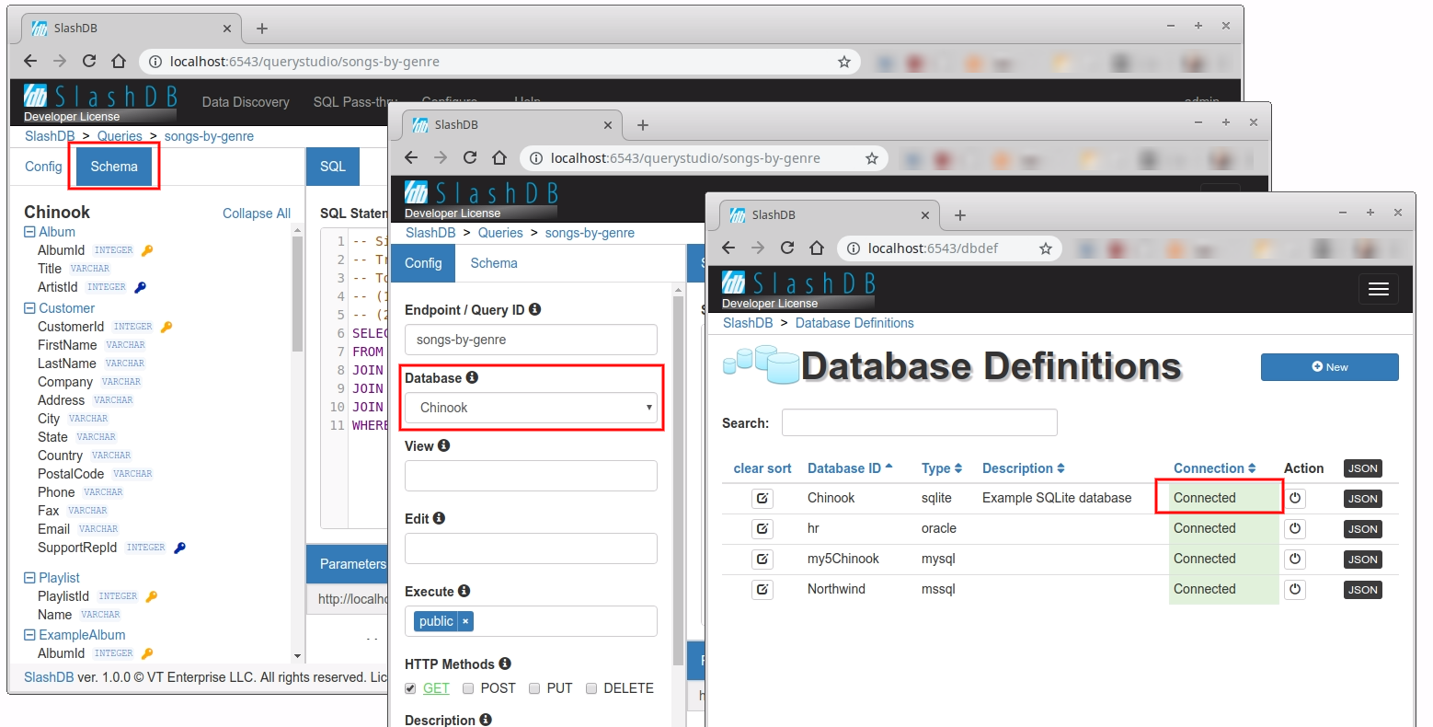Toggle power button for Chinook connection
Viewport: 1433px width, 727px height.
point(1295,499)
